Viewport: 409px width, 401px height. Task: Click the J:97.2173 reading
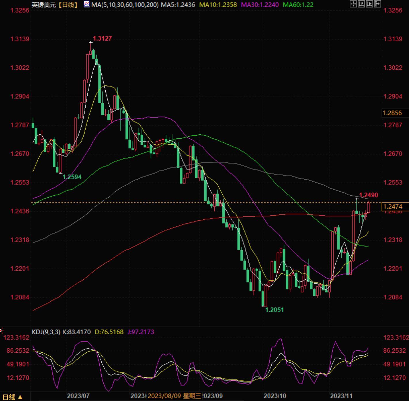pyautogui.click(x=141, y=332)
